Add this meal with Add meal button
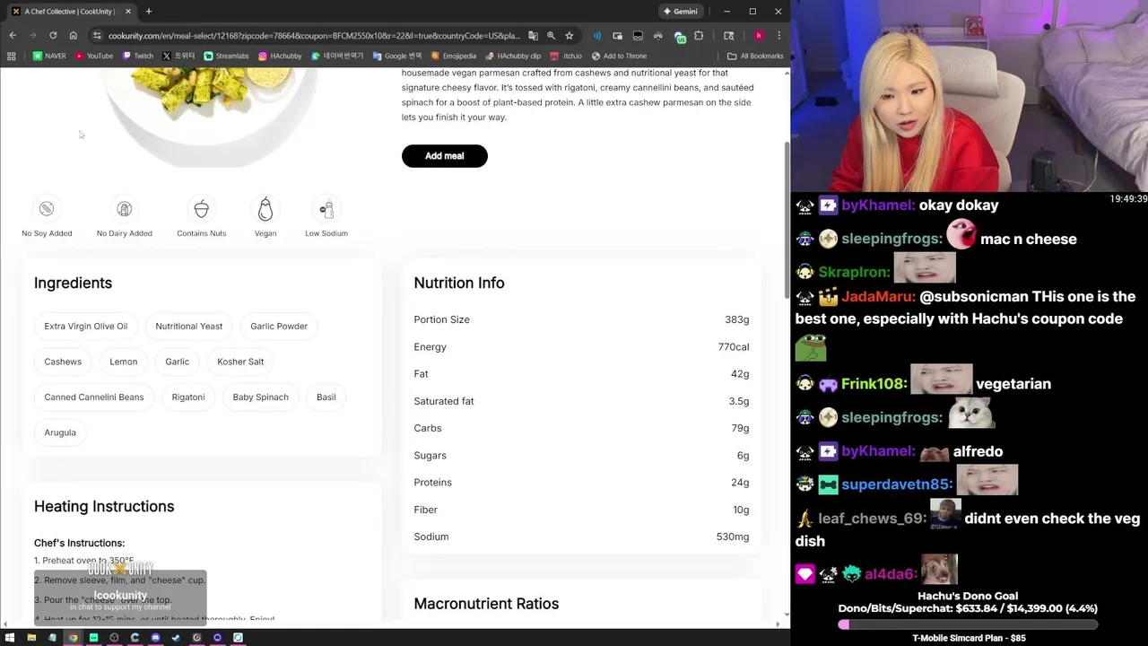The height and width of the screenshot is (646, 1148). (445, 156)
